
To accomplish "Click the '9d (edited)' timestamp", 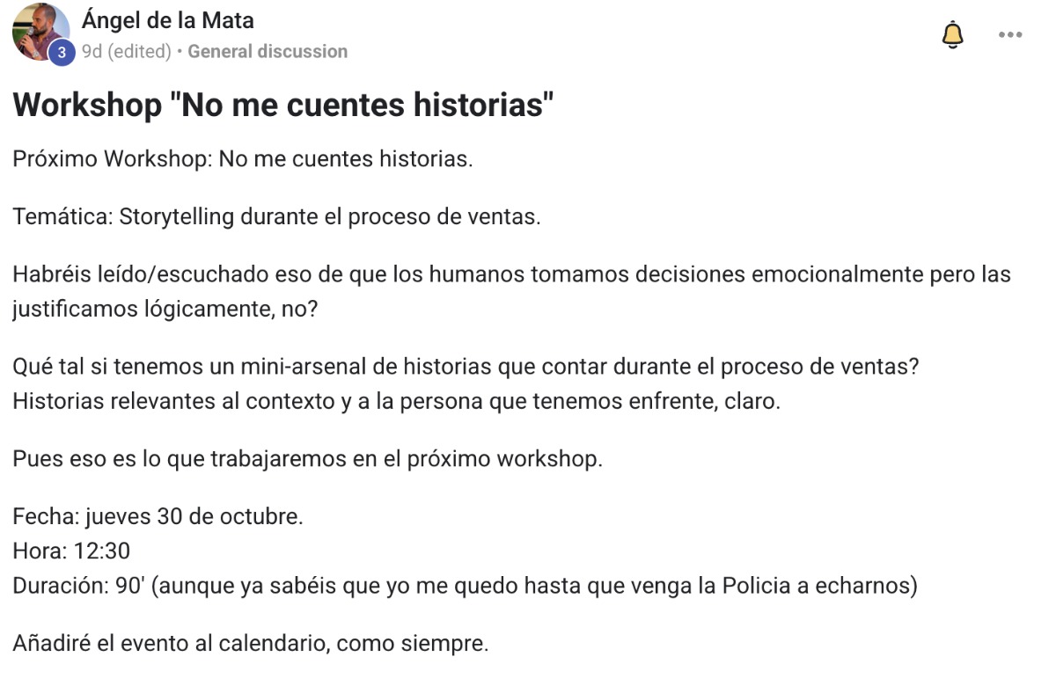I will [x=126, y=52].
